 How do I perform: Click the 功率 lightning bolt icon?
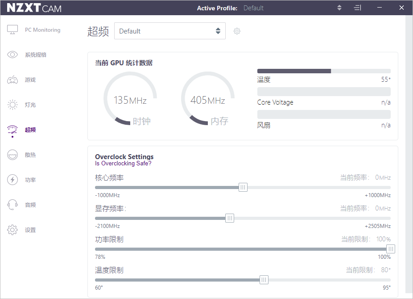coord(12,180)
